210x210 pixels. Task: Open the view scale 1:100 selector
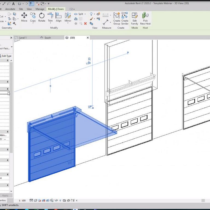click(x=22, y=200)
